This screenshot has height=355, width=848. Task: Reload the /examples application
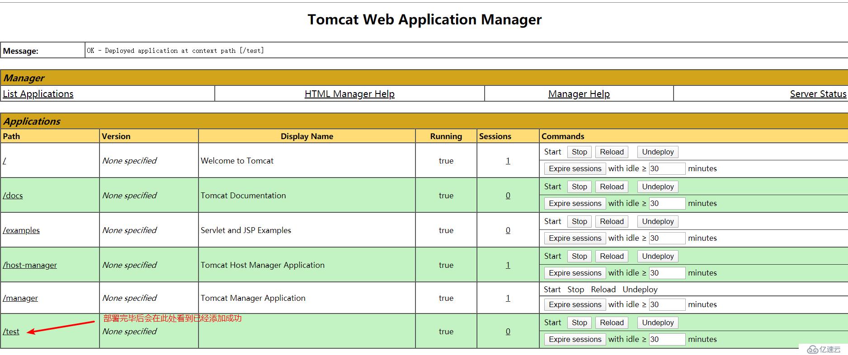point(612,222)
